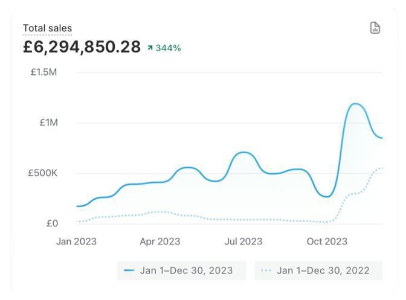The image size is (406, 300).
Task: Click the 344% growth percentage
Action: point(169,48)
